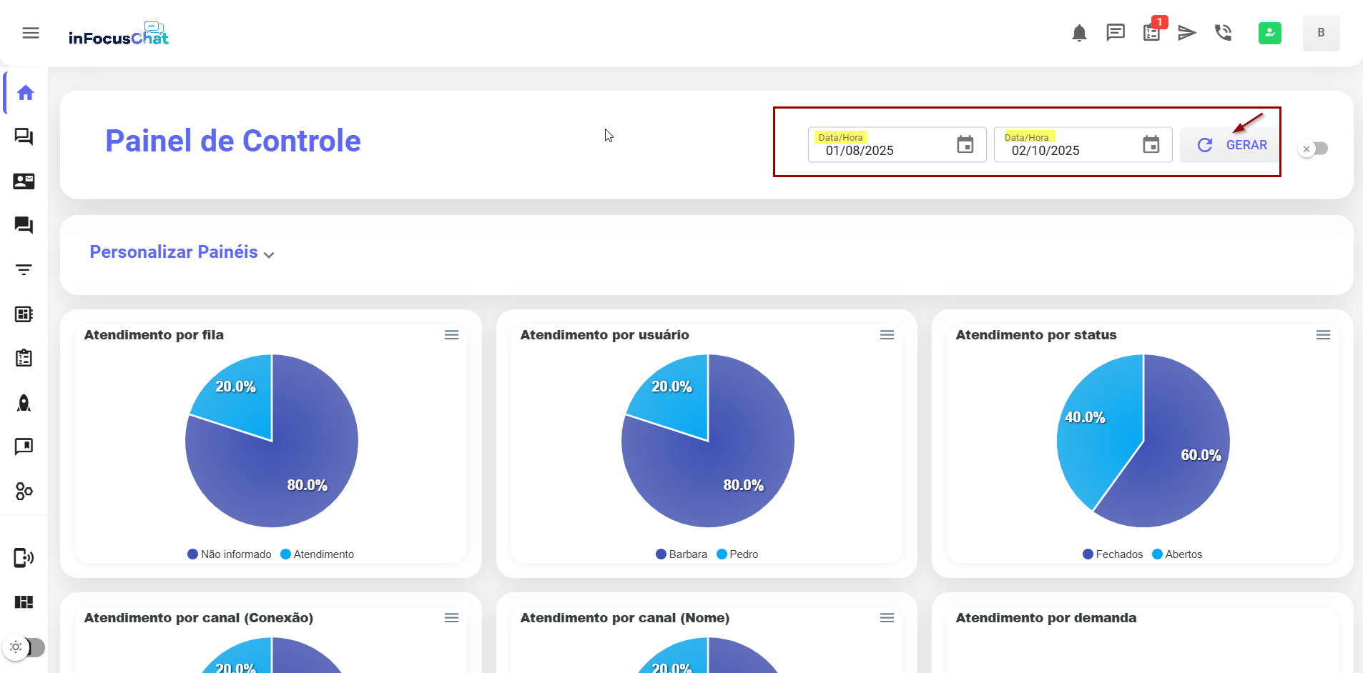Click the contact card icon in sidebar
Viewport: 1363px width, 673px height.
point(24,181)
